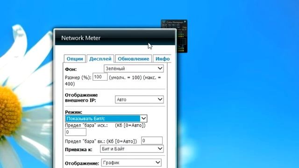Click the Network Meter title text

pos(81,38)
